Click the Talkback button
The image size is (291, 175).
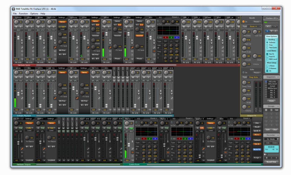coord(257,140)
